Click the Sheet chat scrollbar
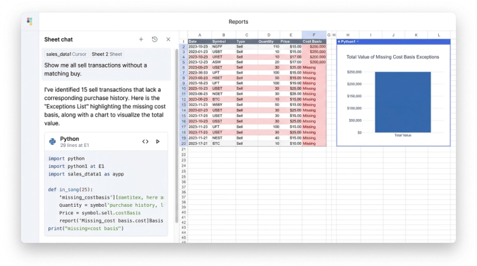The width and height of the screenshot is (477, 266). pos(176,136)
